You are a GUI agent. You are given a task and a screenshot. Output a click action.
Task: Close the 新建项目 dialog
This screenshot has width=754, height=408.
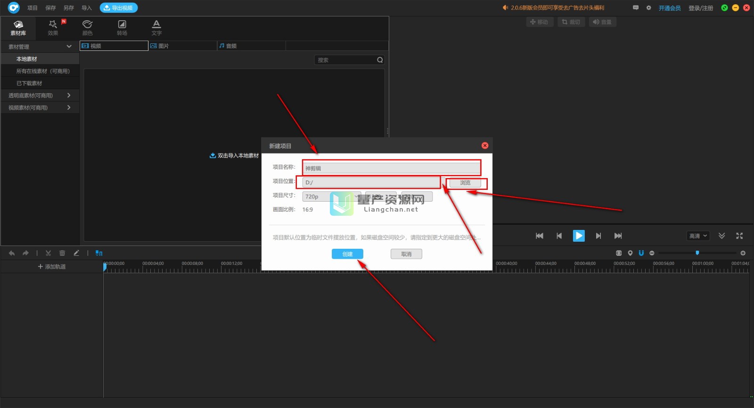(x=485, y=146)
